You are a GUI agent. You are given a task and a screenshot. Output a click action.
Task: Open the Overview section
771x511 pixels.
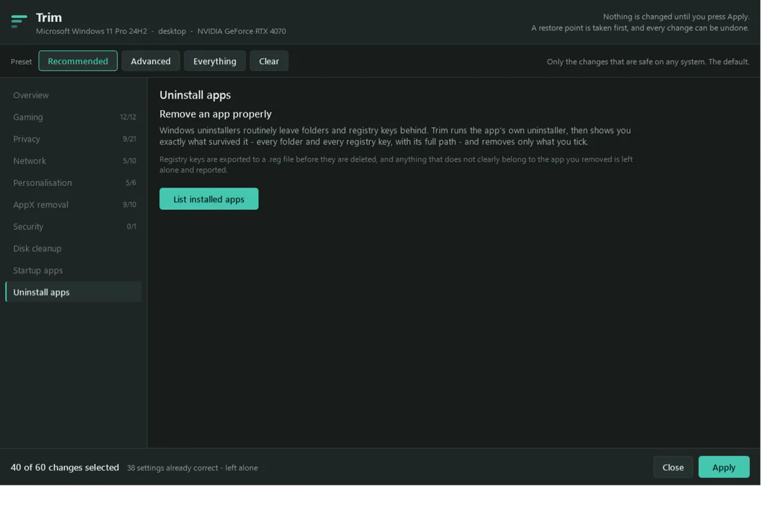[x=74, y=96]
